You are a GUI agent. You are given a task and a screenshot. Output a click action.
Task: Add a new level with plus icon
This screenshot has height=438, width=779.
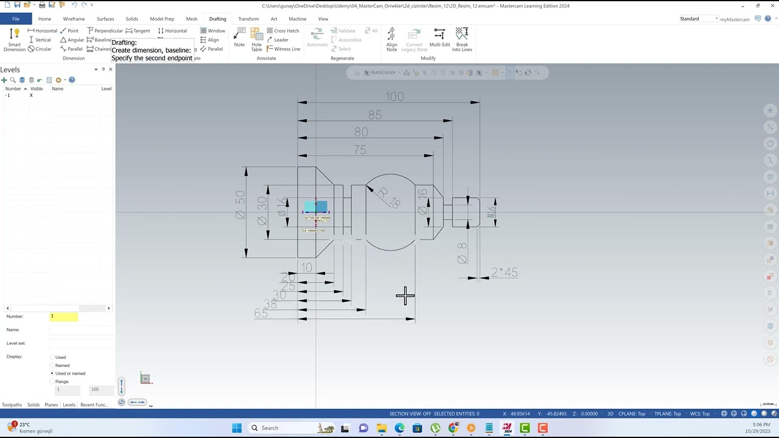click(x=4, y=80)
